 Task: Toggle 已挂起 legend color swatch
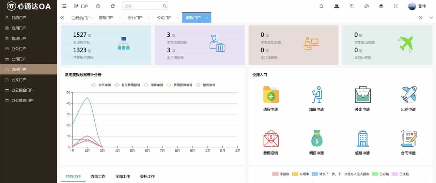click(395, 174)
